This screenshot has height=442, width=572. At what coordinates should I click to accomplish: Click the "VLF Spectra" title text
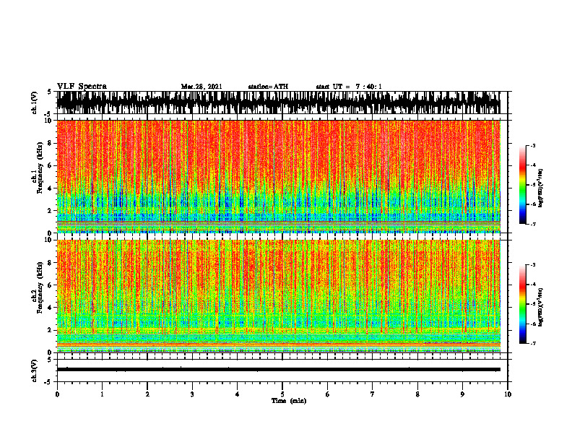click(x=82, y=87)
